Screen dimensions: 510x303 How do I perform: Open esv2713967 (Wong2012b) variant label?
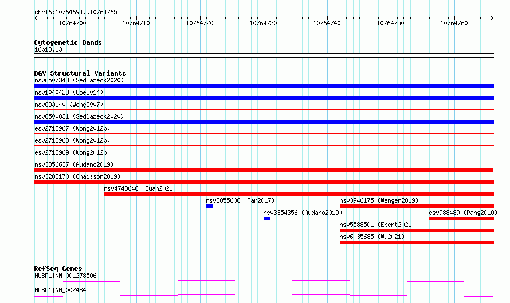(x=72, y=128)
